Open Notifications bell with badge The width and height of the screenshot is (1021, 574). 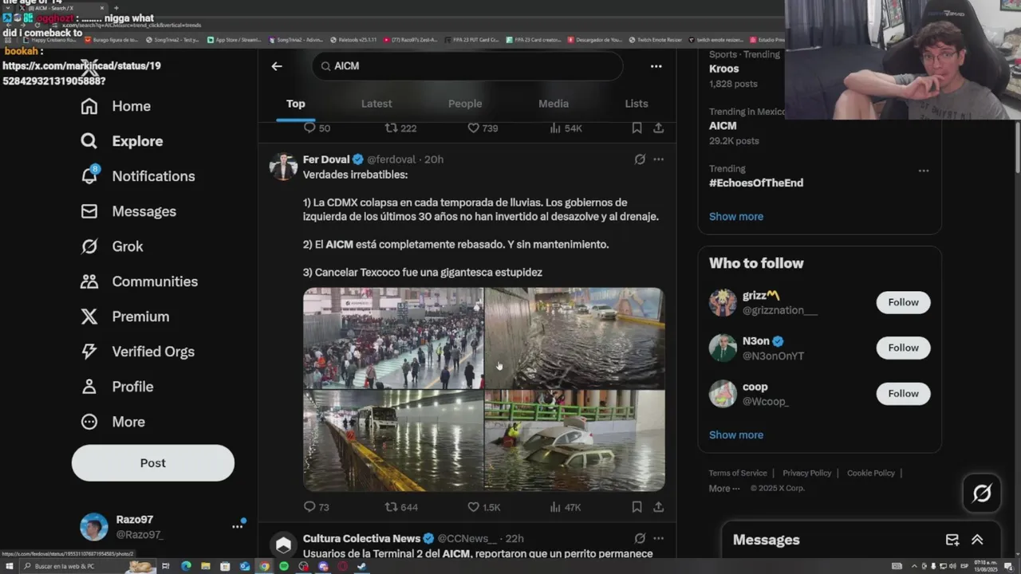(x=137, y=176)
